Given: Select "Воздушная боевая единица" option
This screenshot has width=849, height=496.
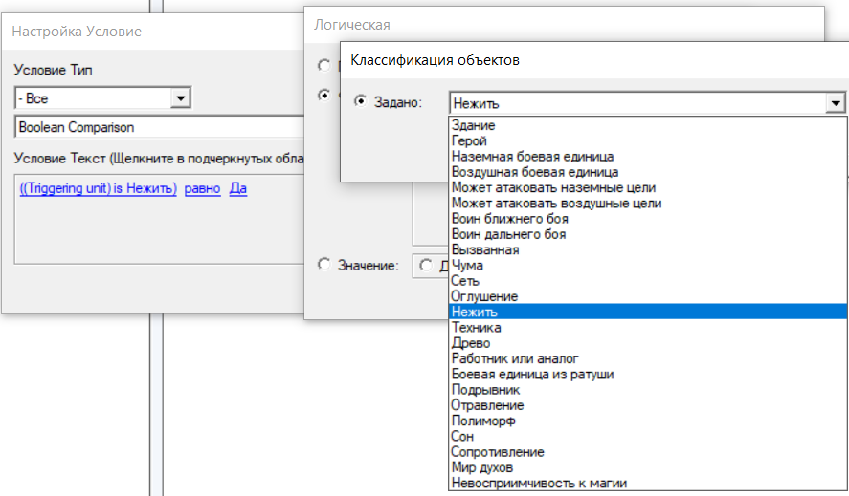Looking at the screenshot, I should pyautogui.click(x=536, y=172).
